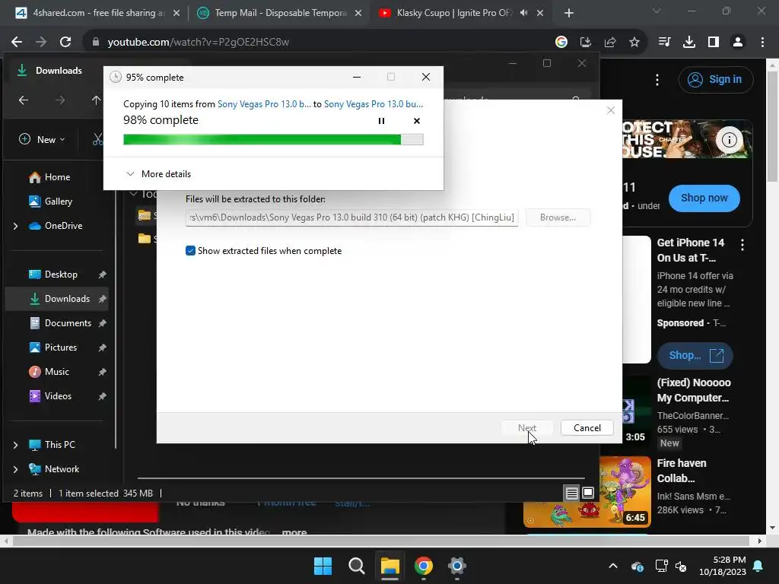Click the copy progress bar
The width and height of the screenshot is (779, 584).
click(273, 140)
